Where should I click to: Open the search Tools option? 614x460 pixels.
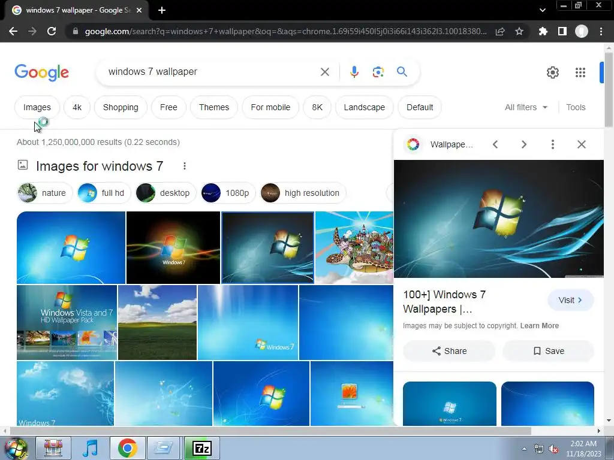[576, 107]
